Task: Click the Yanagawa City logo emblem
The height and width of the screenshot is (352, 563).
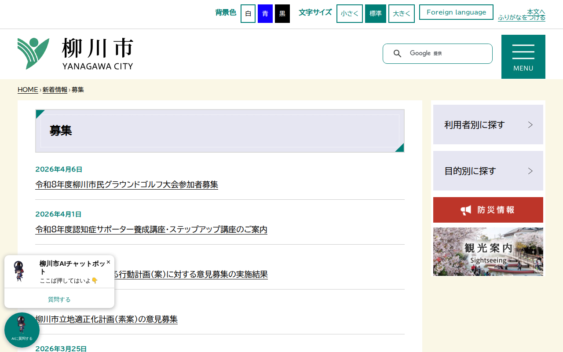Action: point(33,54)
